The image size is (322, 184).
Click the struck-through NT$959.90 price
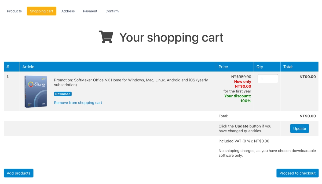pyautogui.click(x=241, y=77)
